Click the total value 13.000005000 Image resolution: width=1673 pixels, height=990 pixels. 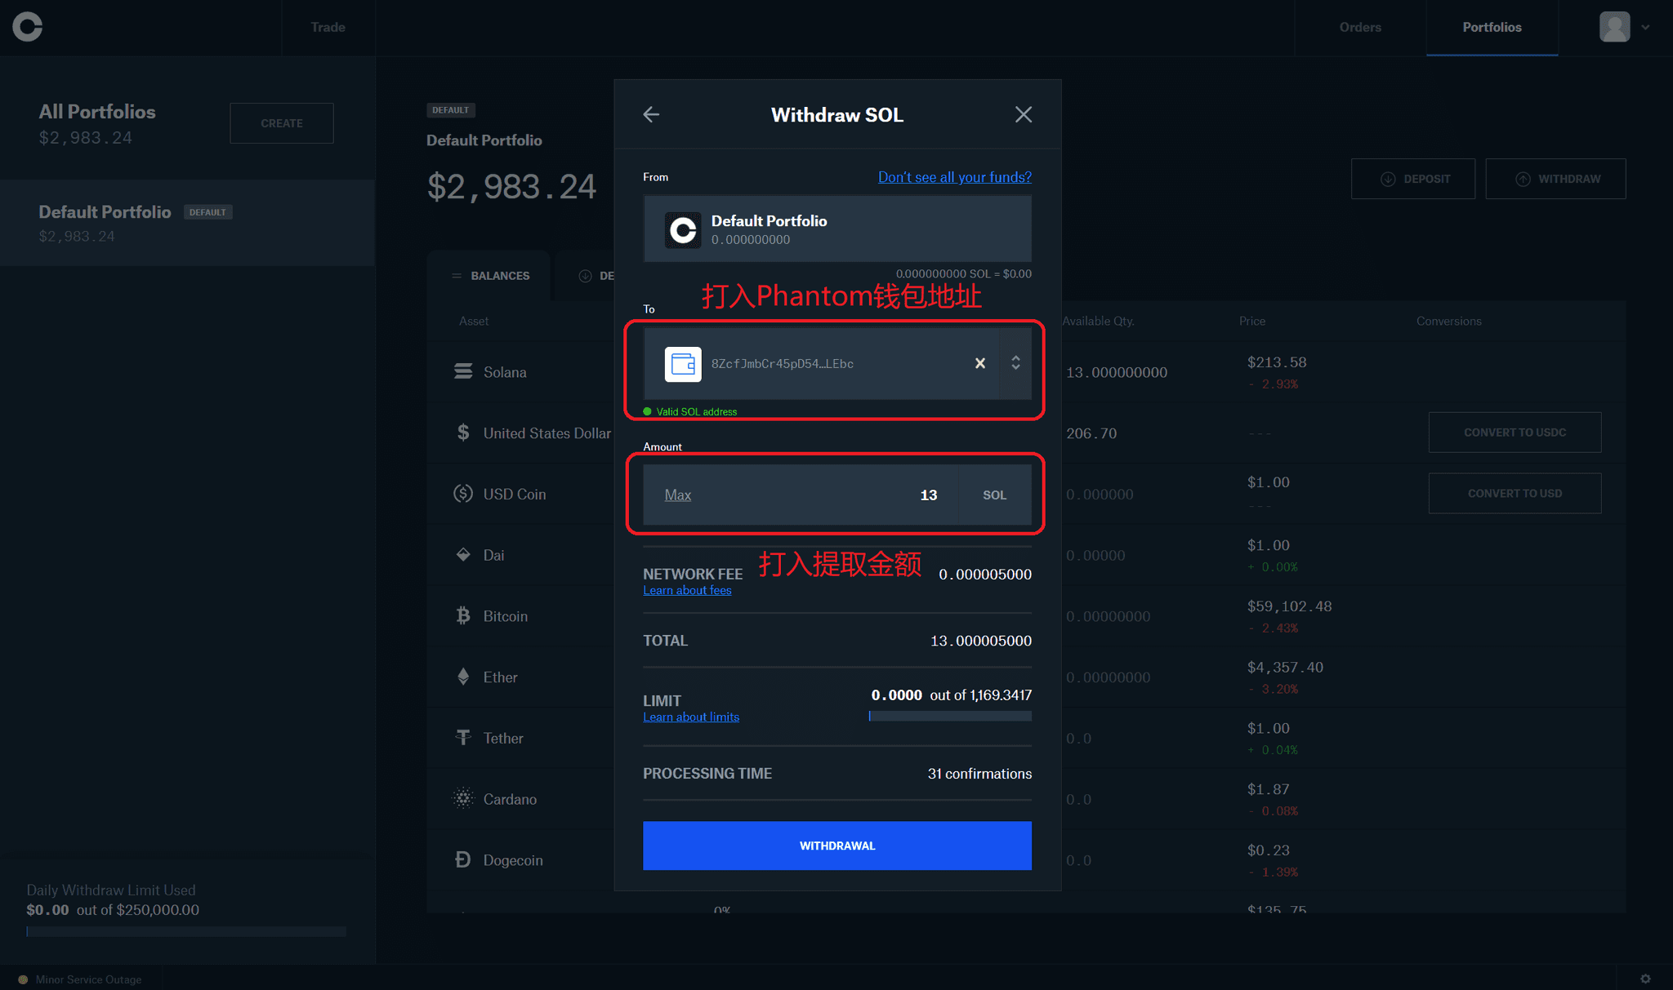tap(980, 641)
